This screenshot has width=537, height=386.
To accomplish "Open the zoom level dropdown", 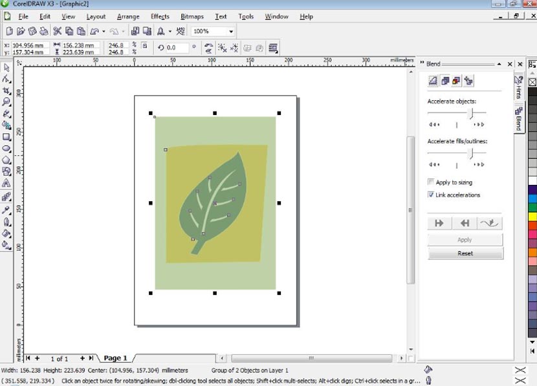I will point(231,30).
